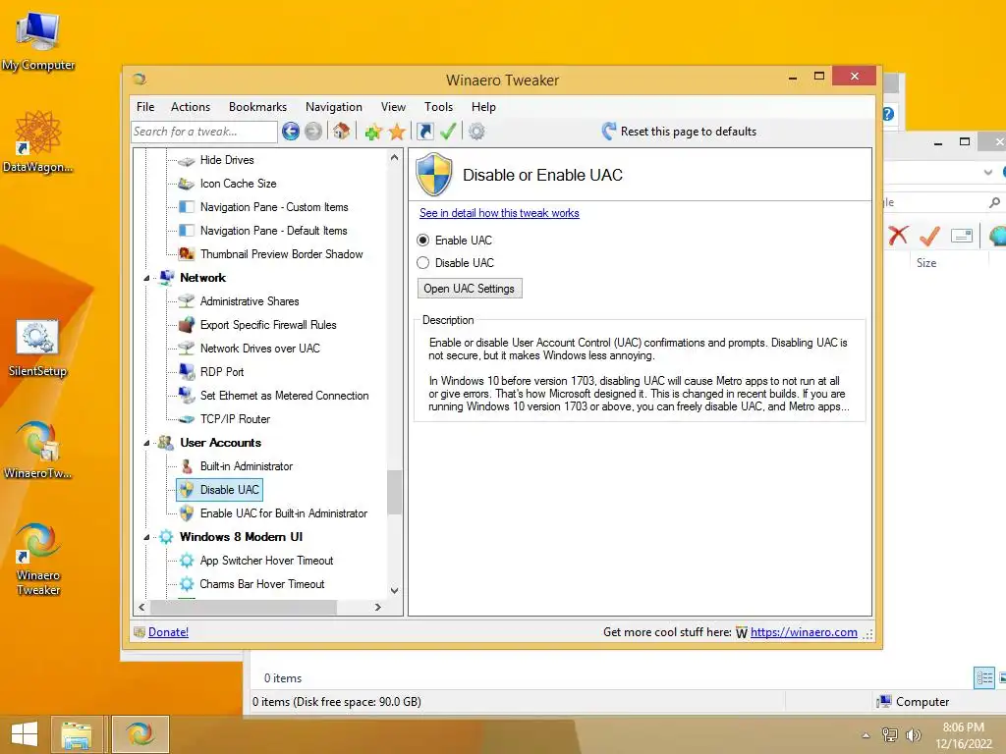The image size is (1006, 754).
Task: Open the Tools menu
Action: coord(439,107)
